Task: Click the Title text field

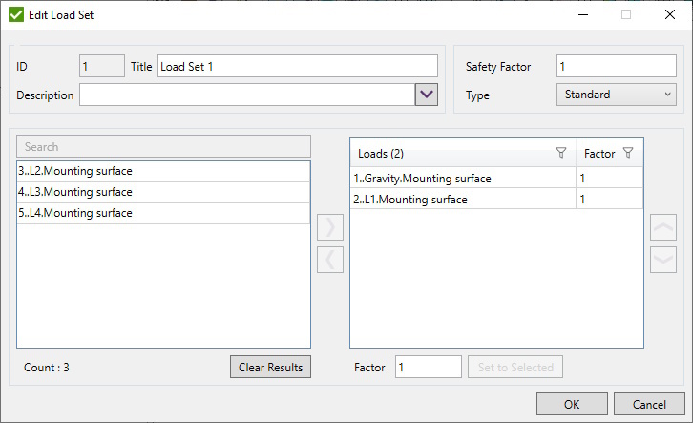Action: pyautogui.click(x=297, y=67)
